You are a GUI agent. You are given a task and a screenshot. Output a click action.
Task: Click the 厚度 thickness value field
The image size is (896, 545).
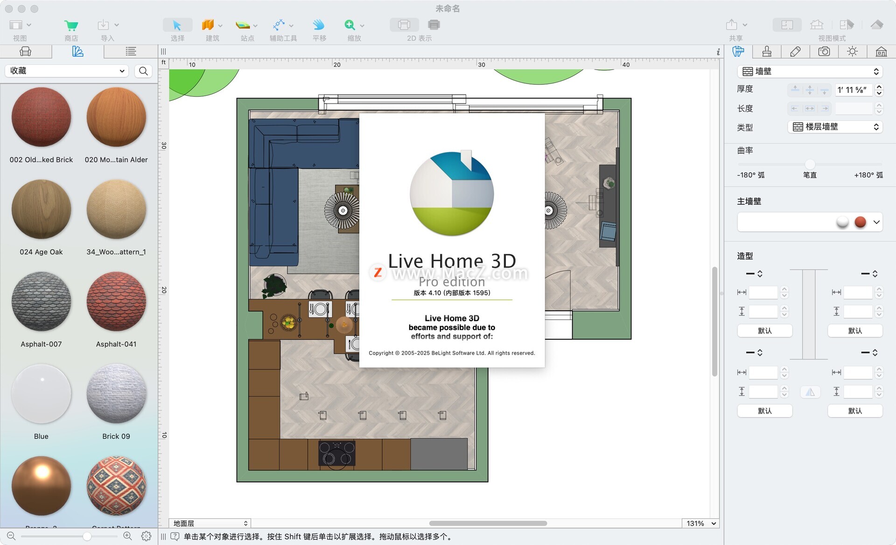[x=854, y=90]
